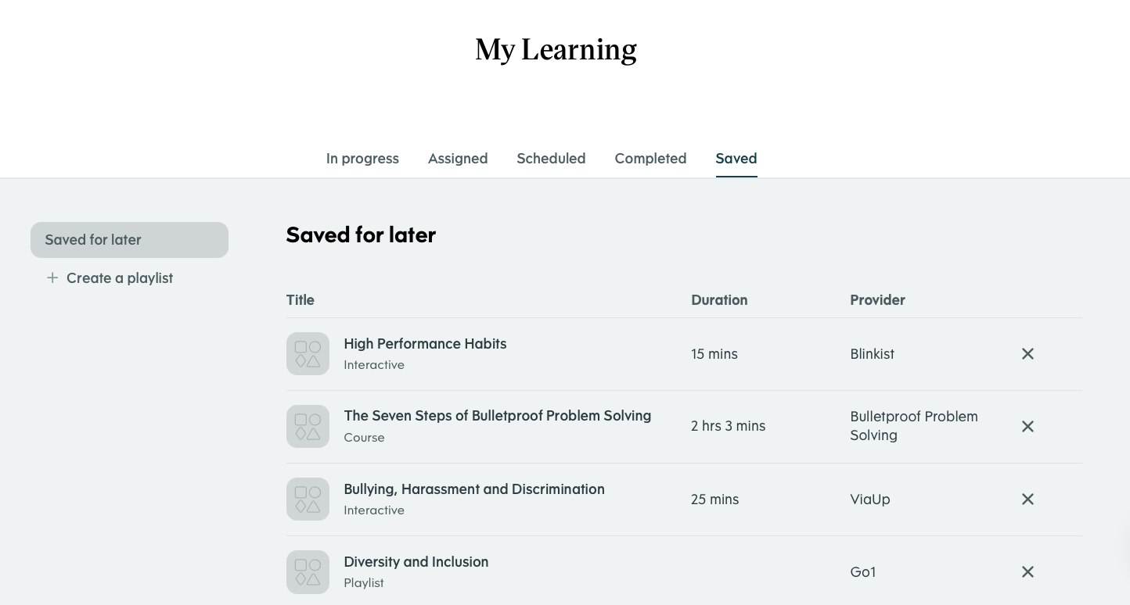Open High Performance Habits title link

(x=425, y=344)
